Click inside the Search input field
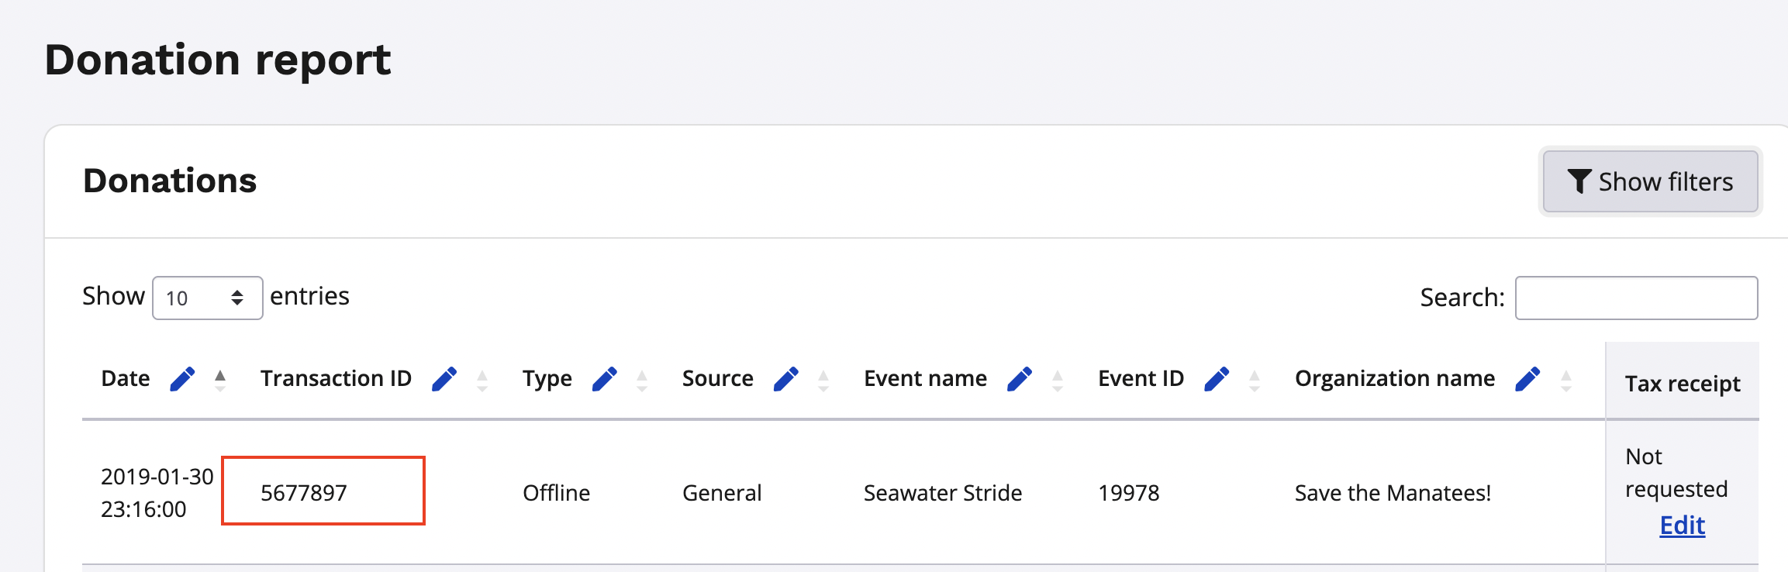The width and height of the screenshot is (1788, 572). [x=1636, y=298]
